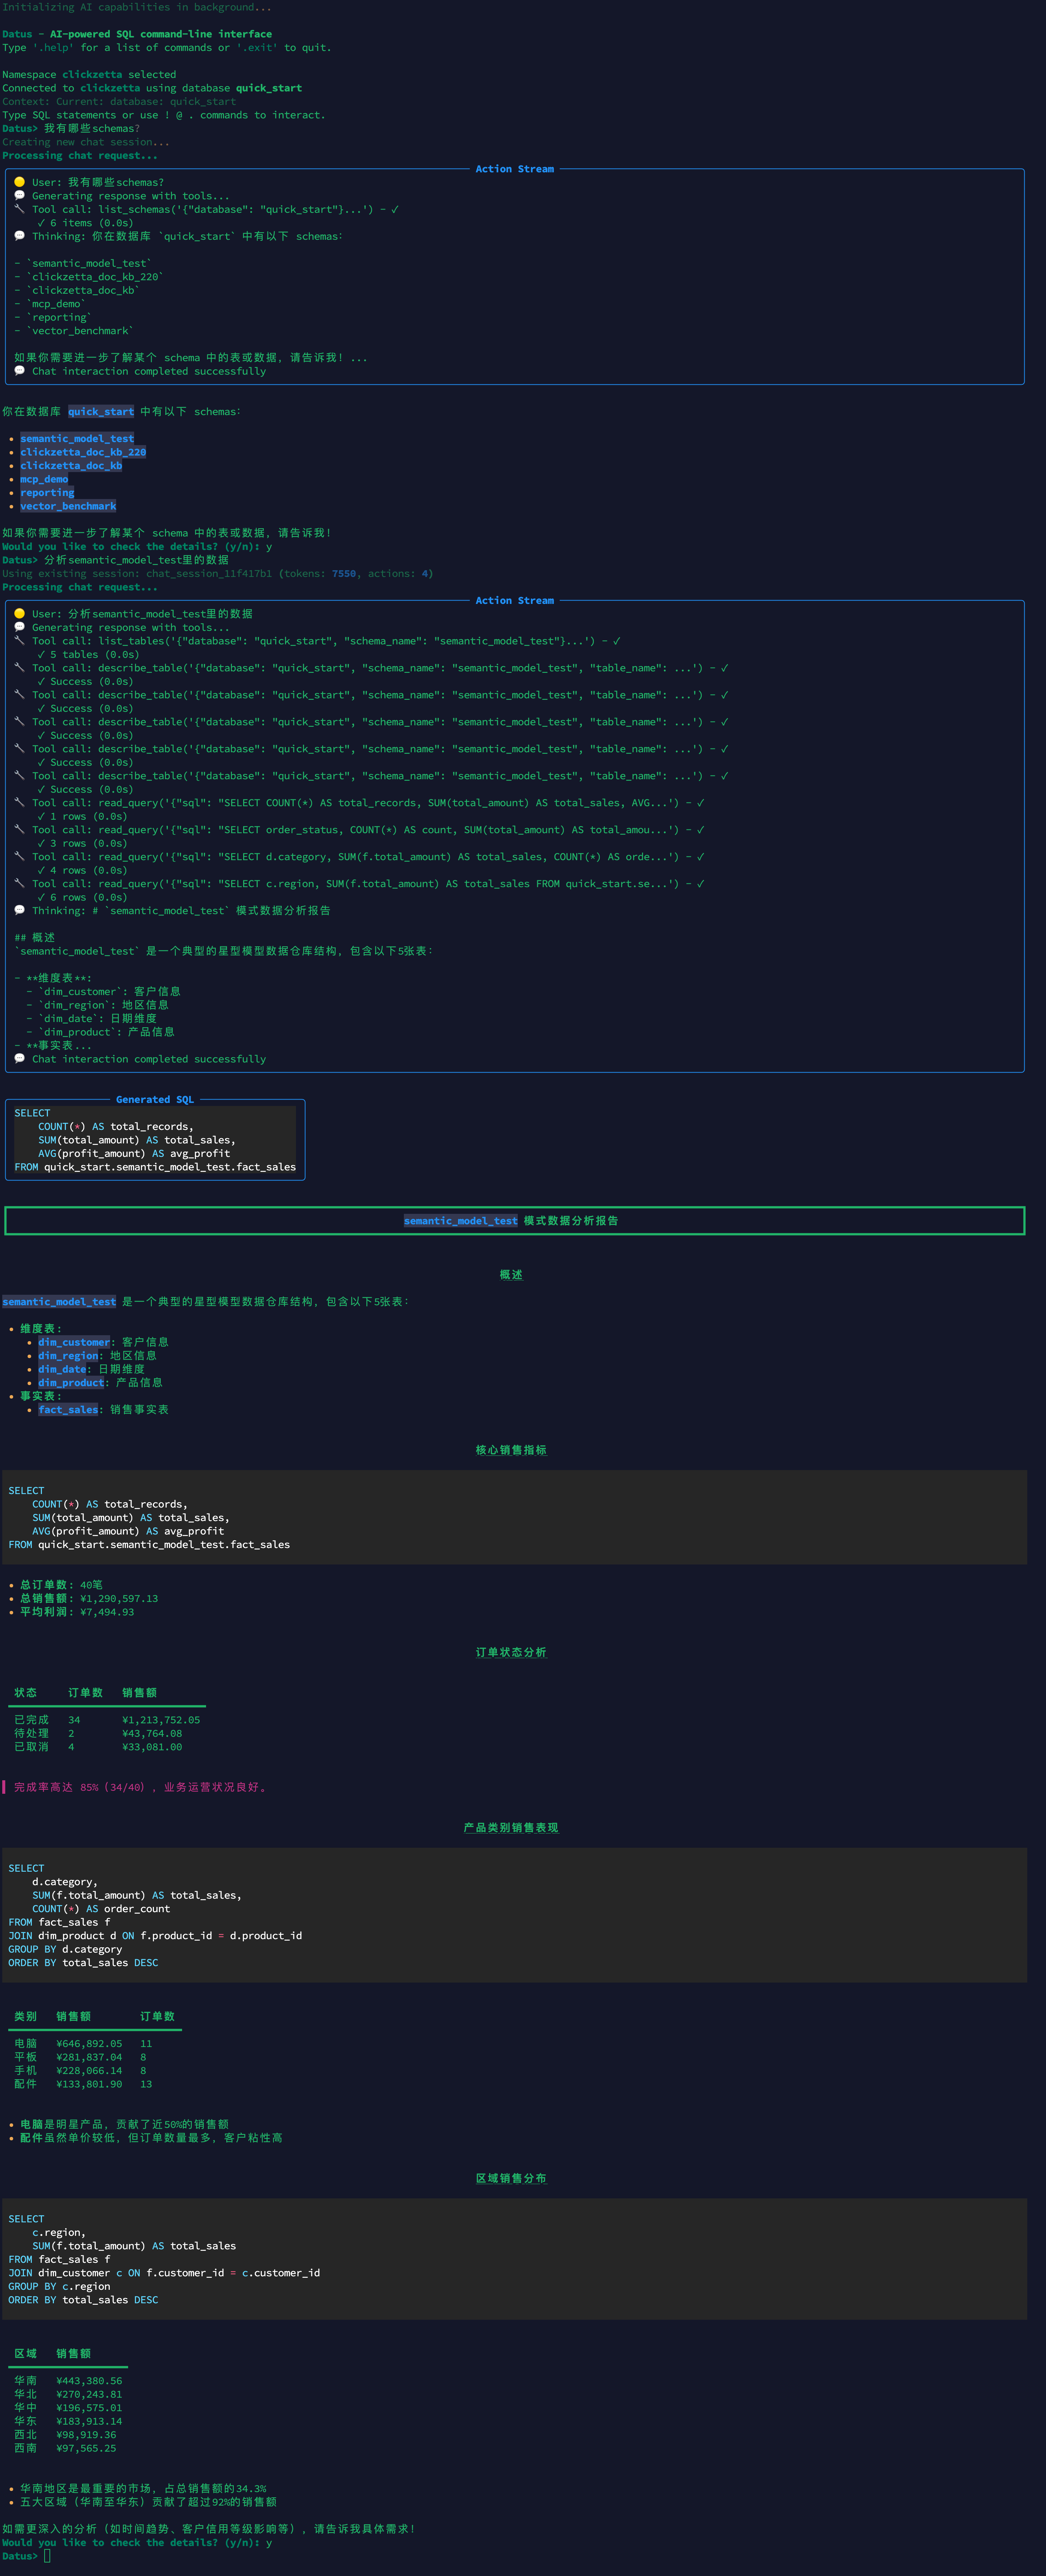Click highlighted 'dim_region' table bullet
The height and width of the screenshot is (2576, 1046).
(x=68, y=1355)
